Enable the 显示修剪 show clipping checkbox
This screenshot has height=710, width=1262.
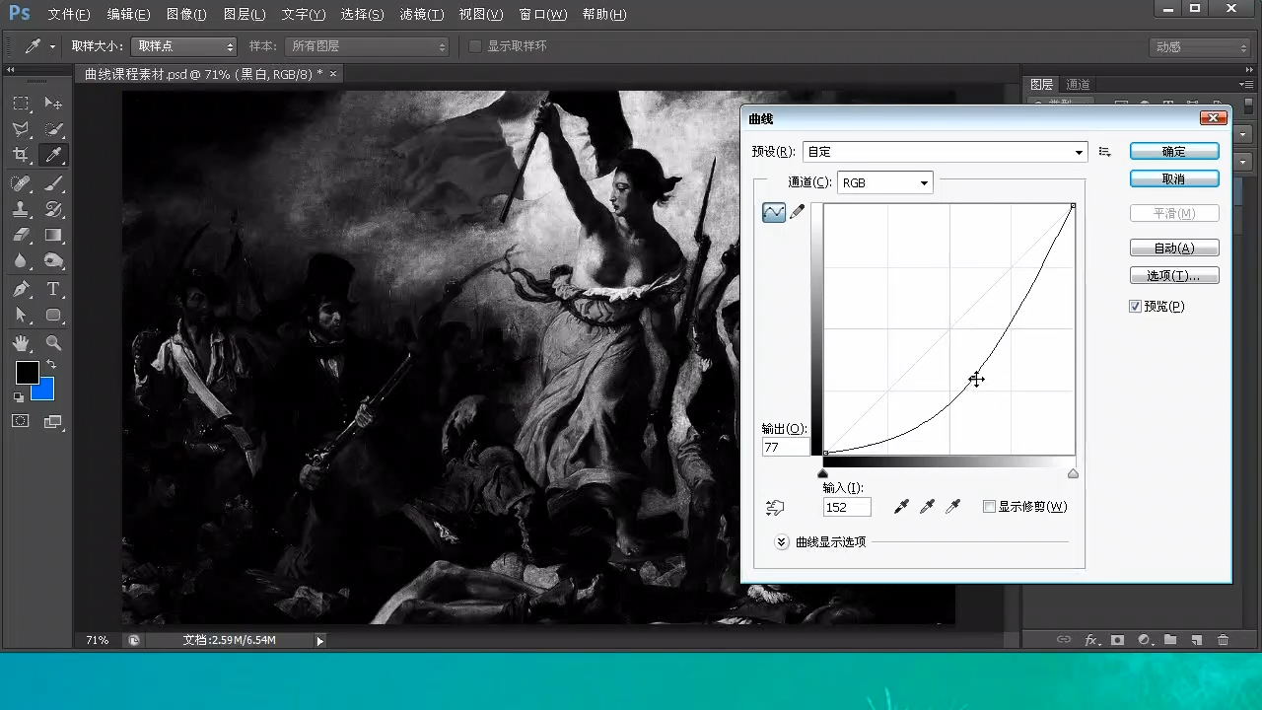pyautogui.click(x=989, y=507)
